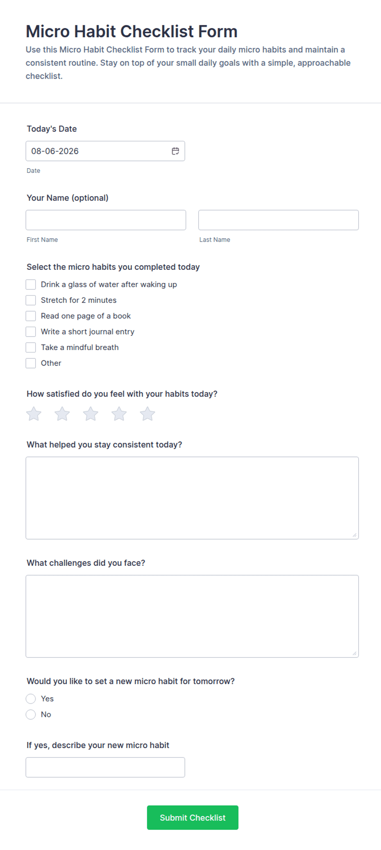Check 'Read one page of a book'
This screenshot has height=850, width=381.
click(31, 316)
